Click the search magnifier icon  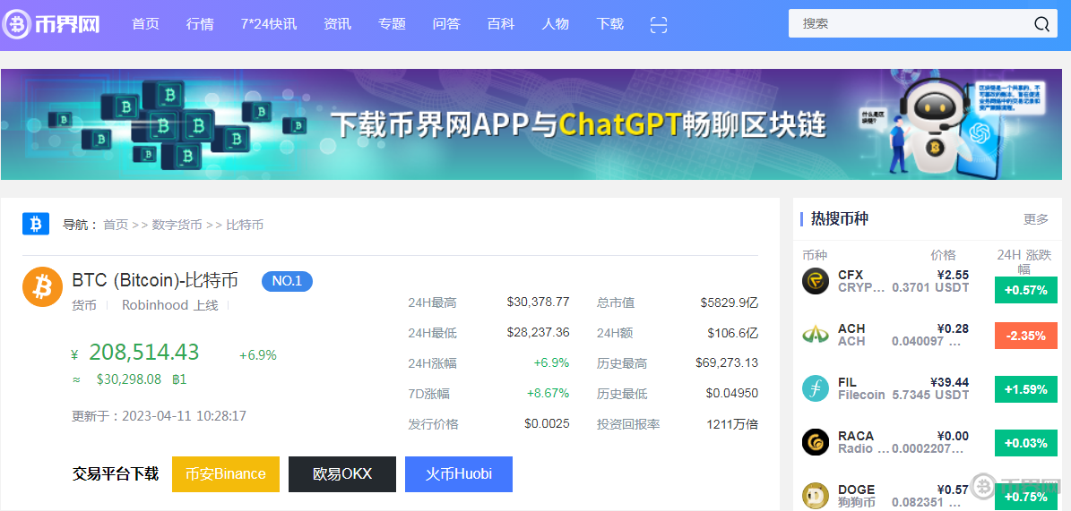pyautogui.click(x=1041, y=24)
